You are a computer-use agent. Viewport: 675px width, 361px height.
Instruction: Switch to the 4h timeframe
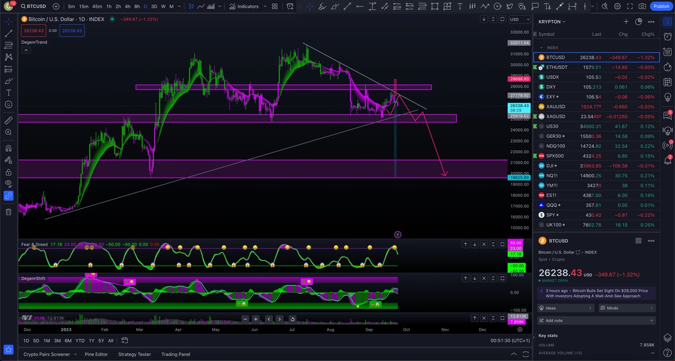[x=128, y=6]
